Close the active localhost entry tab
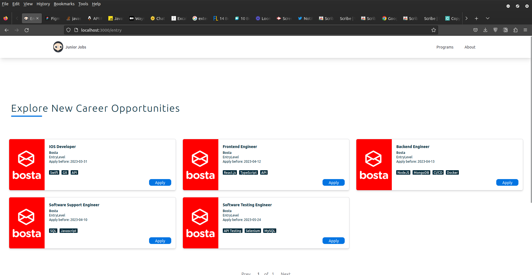The height and width of the screenshot is (275, 532). coord(37,18)
